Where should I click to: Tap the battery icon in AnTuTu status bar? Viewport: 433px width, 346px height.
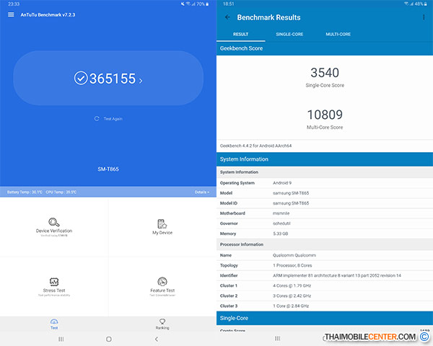[x=207, y=4]
